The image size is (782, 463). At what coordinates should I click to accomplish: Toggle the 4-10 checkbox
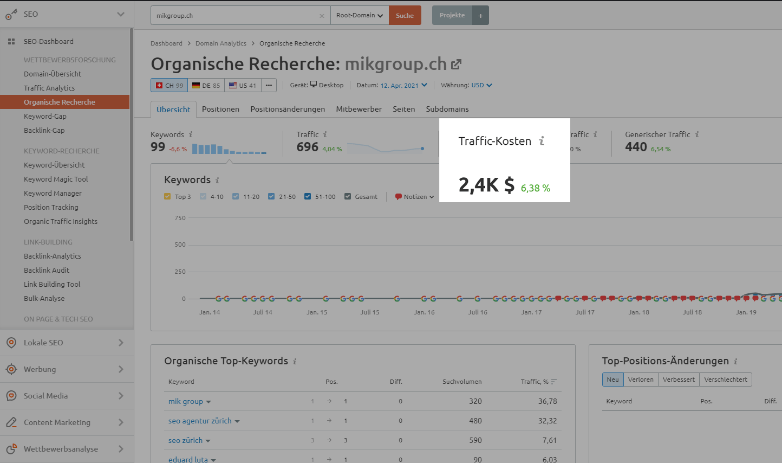click(203, 196)
